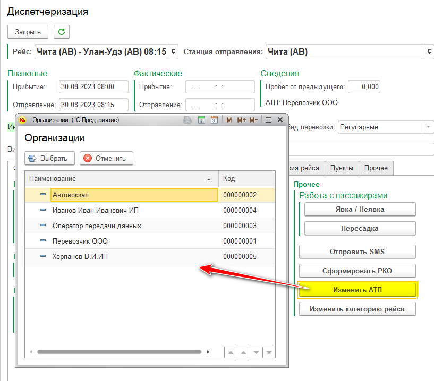The image size is (434, 381).
Task: Click the M+ memory add icon
Action: tap(241, 120)
